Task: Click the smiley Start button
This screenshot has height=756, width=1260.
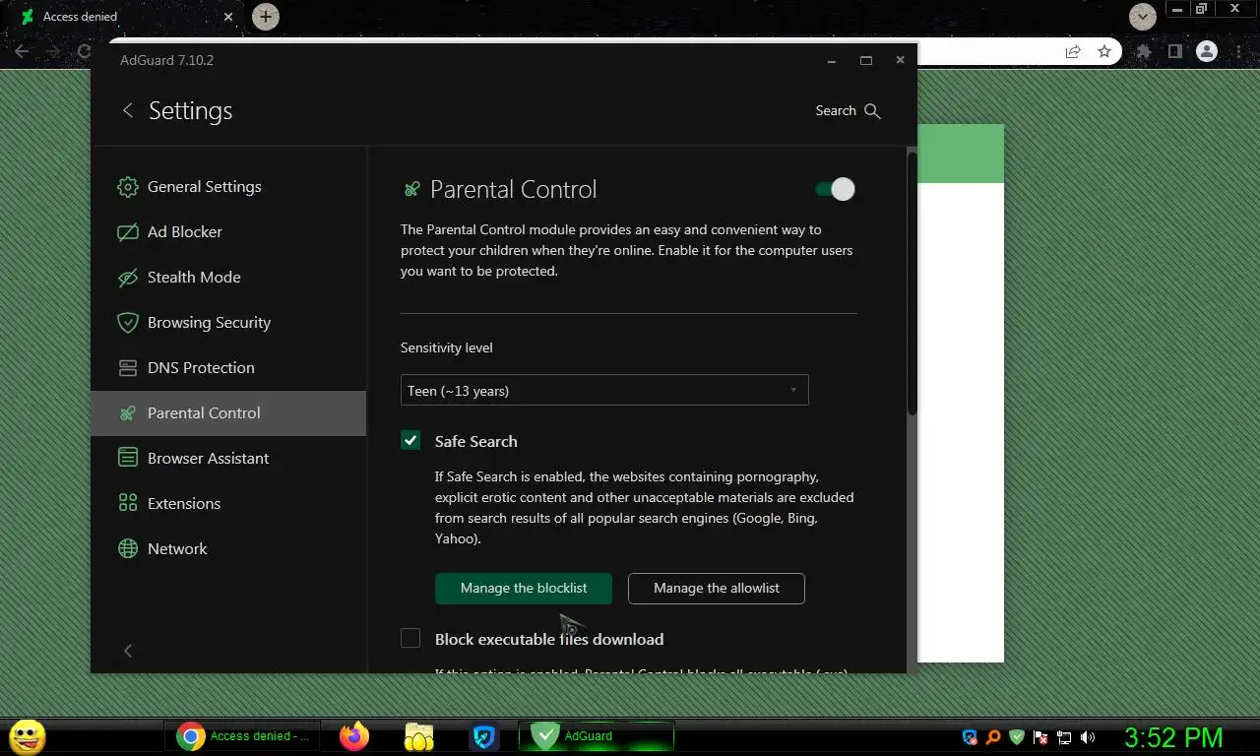Action: click(27, 736)
